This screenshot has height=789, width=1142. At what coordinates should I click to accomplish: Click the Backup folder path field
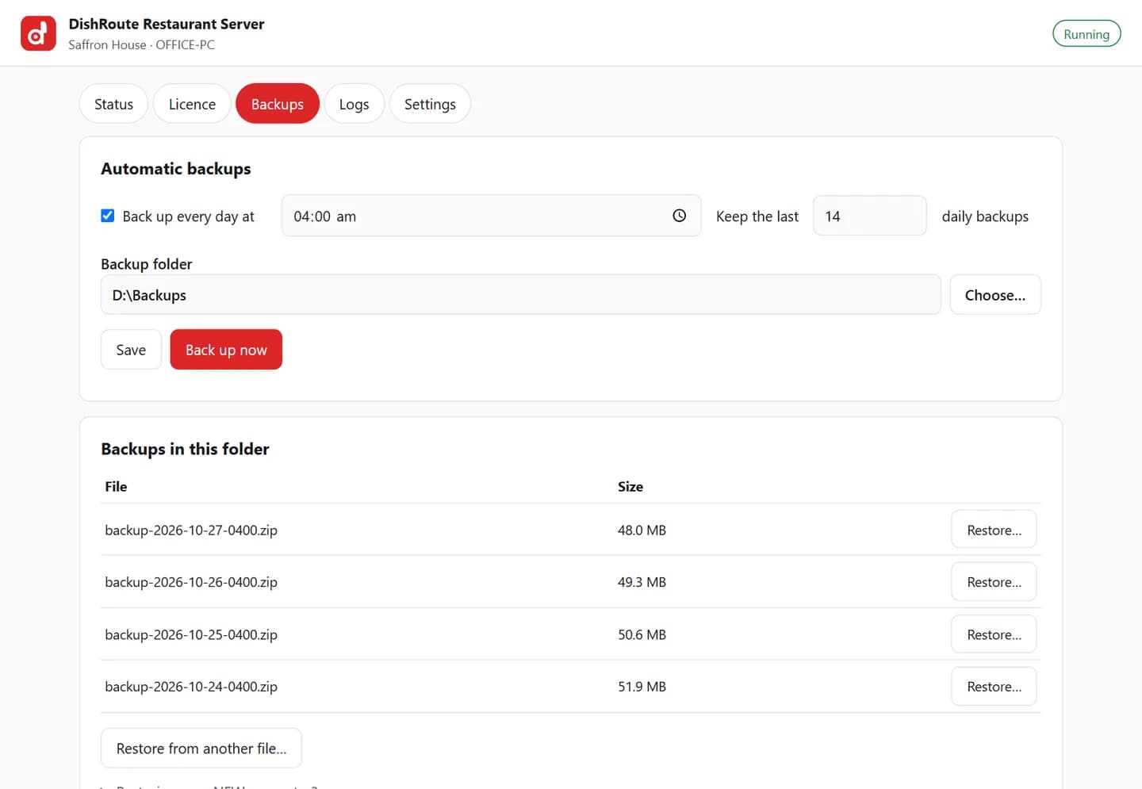tap(520, 295)
